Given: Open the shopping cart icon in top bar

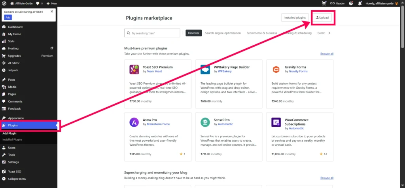Looking at the screenshot, I should click(x=324, y=3).
